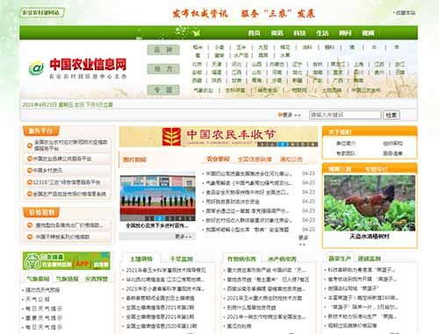Open the 中国农民丰收节 banner
Viewport: 439px width, 334px height.
tap(219, 137)
